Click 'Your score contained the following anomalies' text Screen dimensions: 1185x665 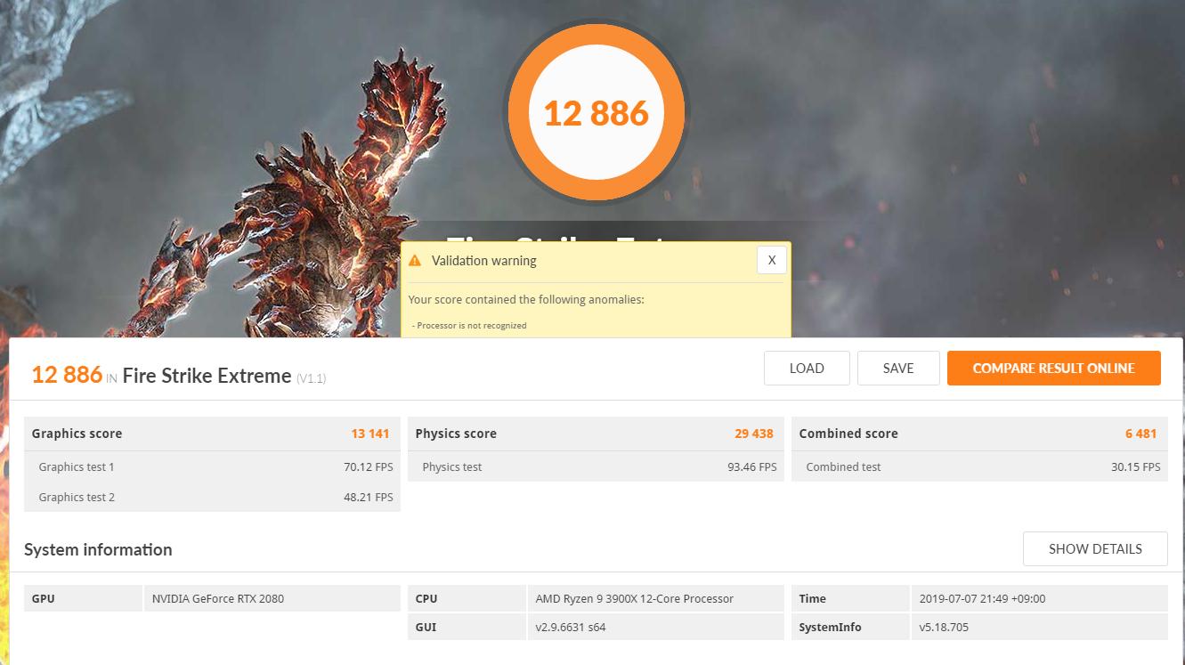click(526, 299)
